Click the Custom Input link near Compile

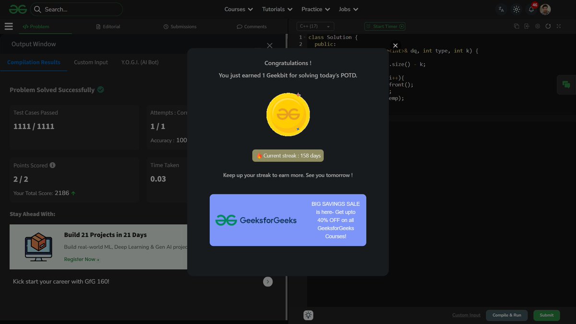point(466,315)
